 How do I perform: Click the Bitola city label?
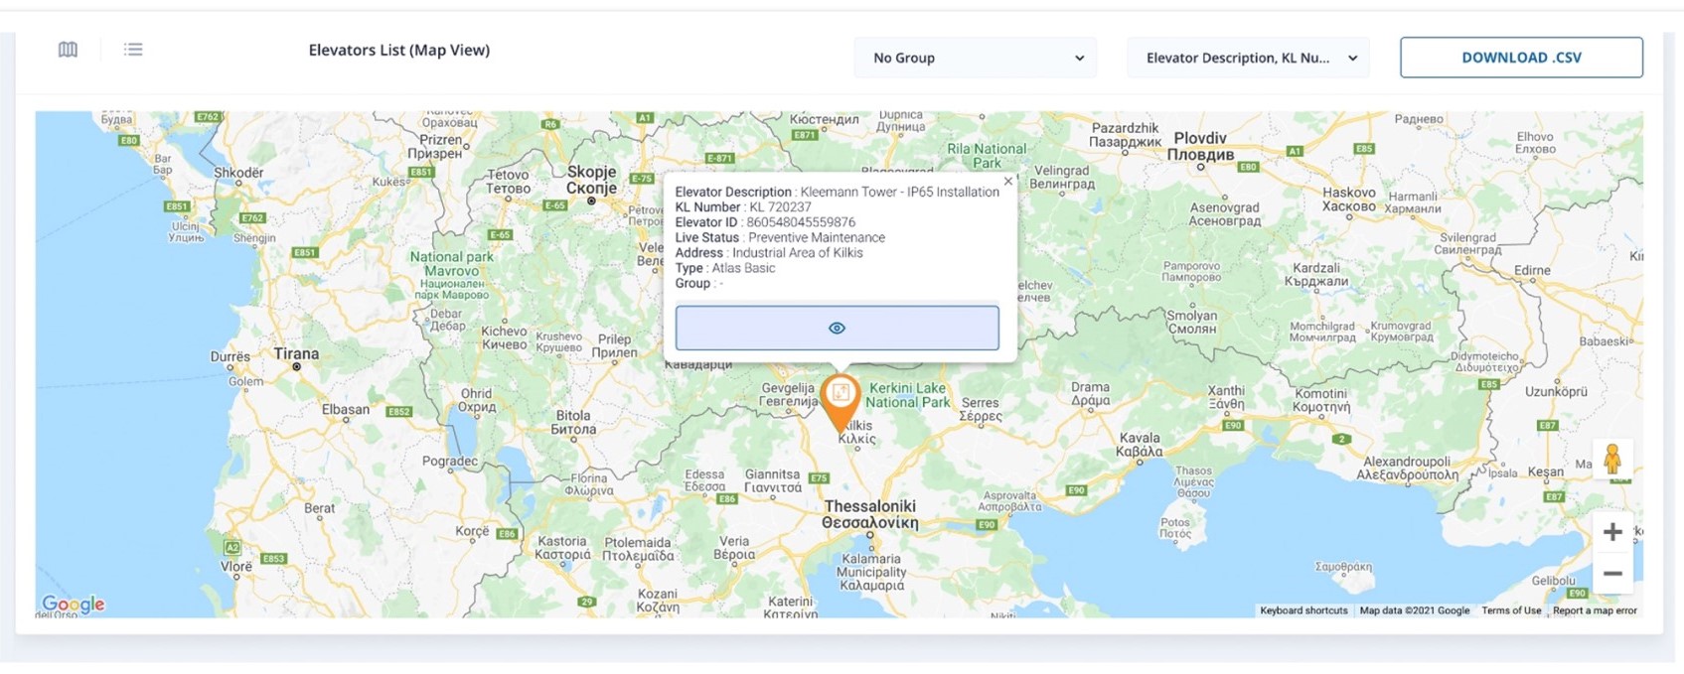574,422
